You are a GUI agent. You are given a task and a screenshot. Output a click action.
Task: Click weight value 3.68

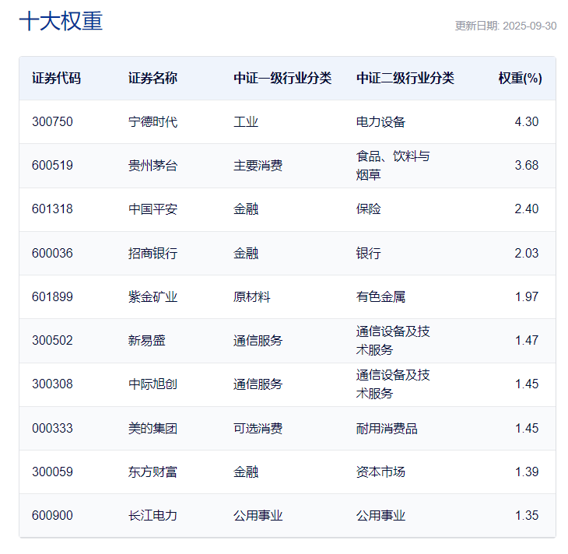coord(526,166)
